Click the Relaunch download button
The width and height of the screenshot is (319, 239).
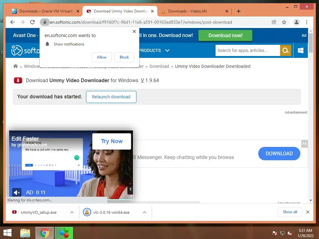point(111,97)
